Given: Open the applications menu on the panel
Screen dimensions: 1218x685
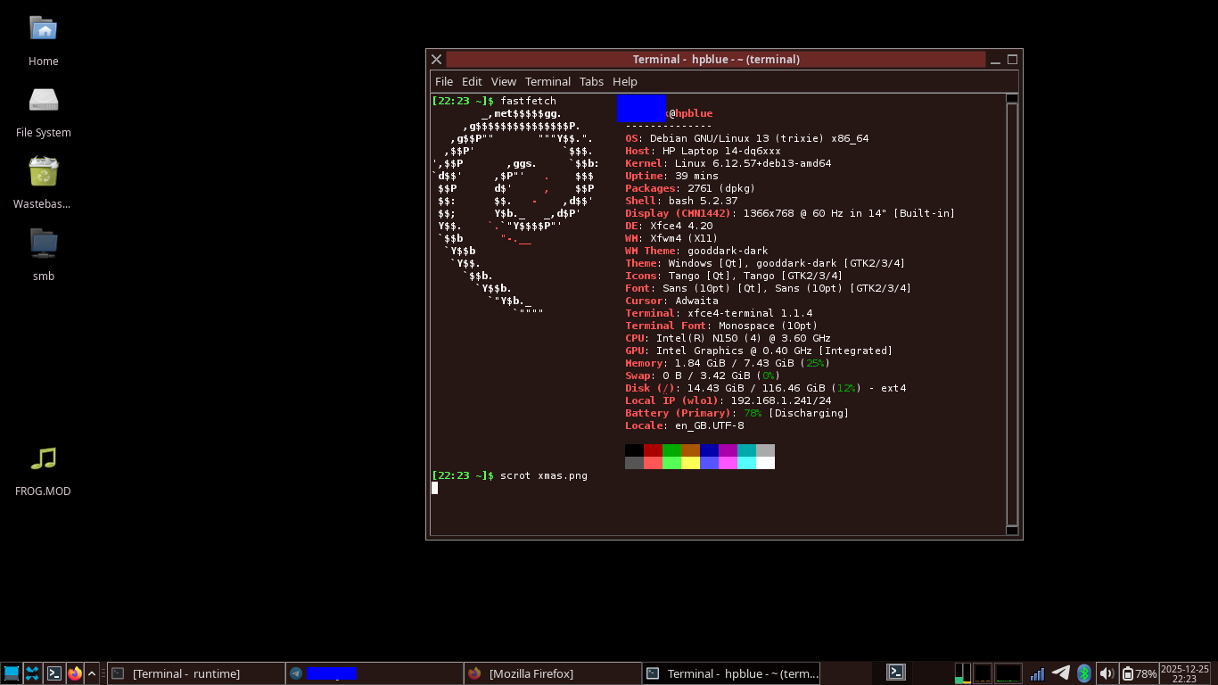Looking at the screenshot, I should click(x=11, y=673).
